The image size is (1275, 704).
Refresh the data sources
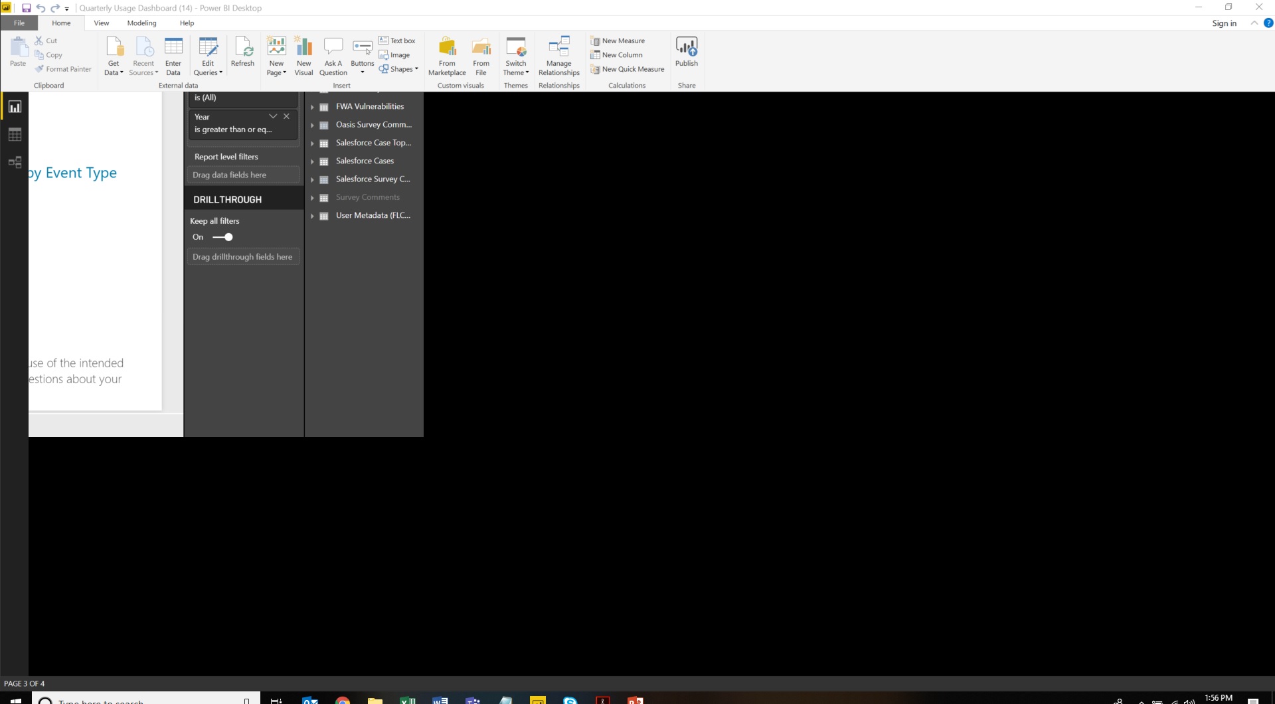pos(242,52)
